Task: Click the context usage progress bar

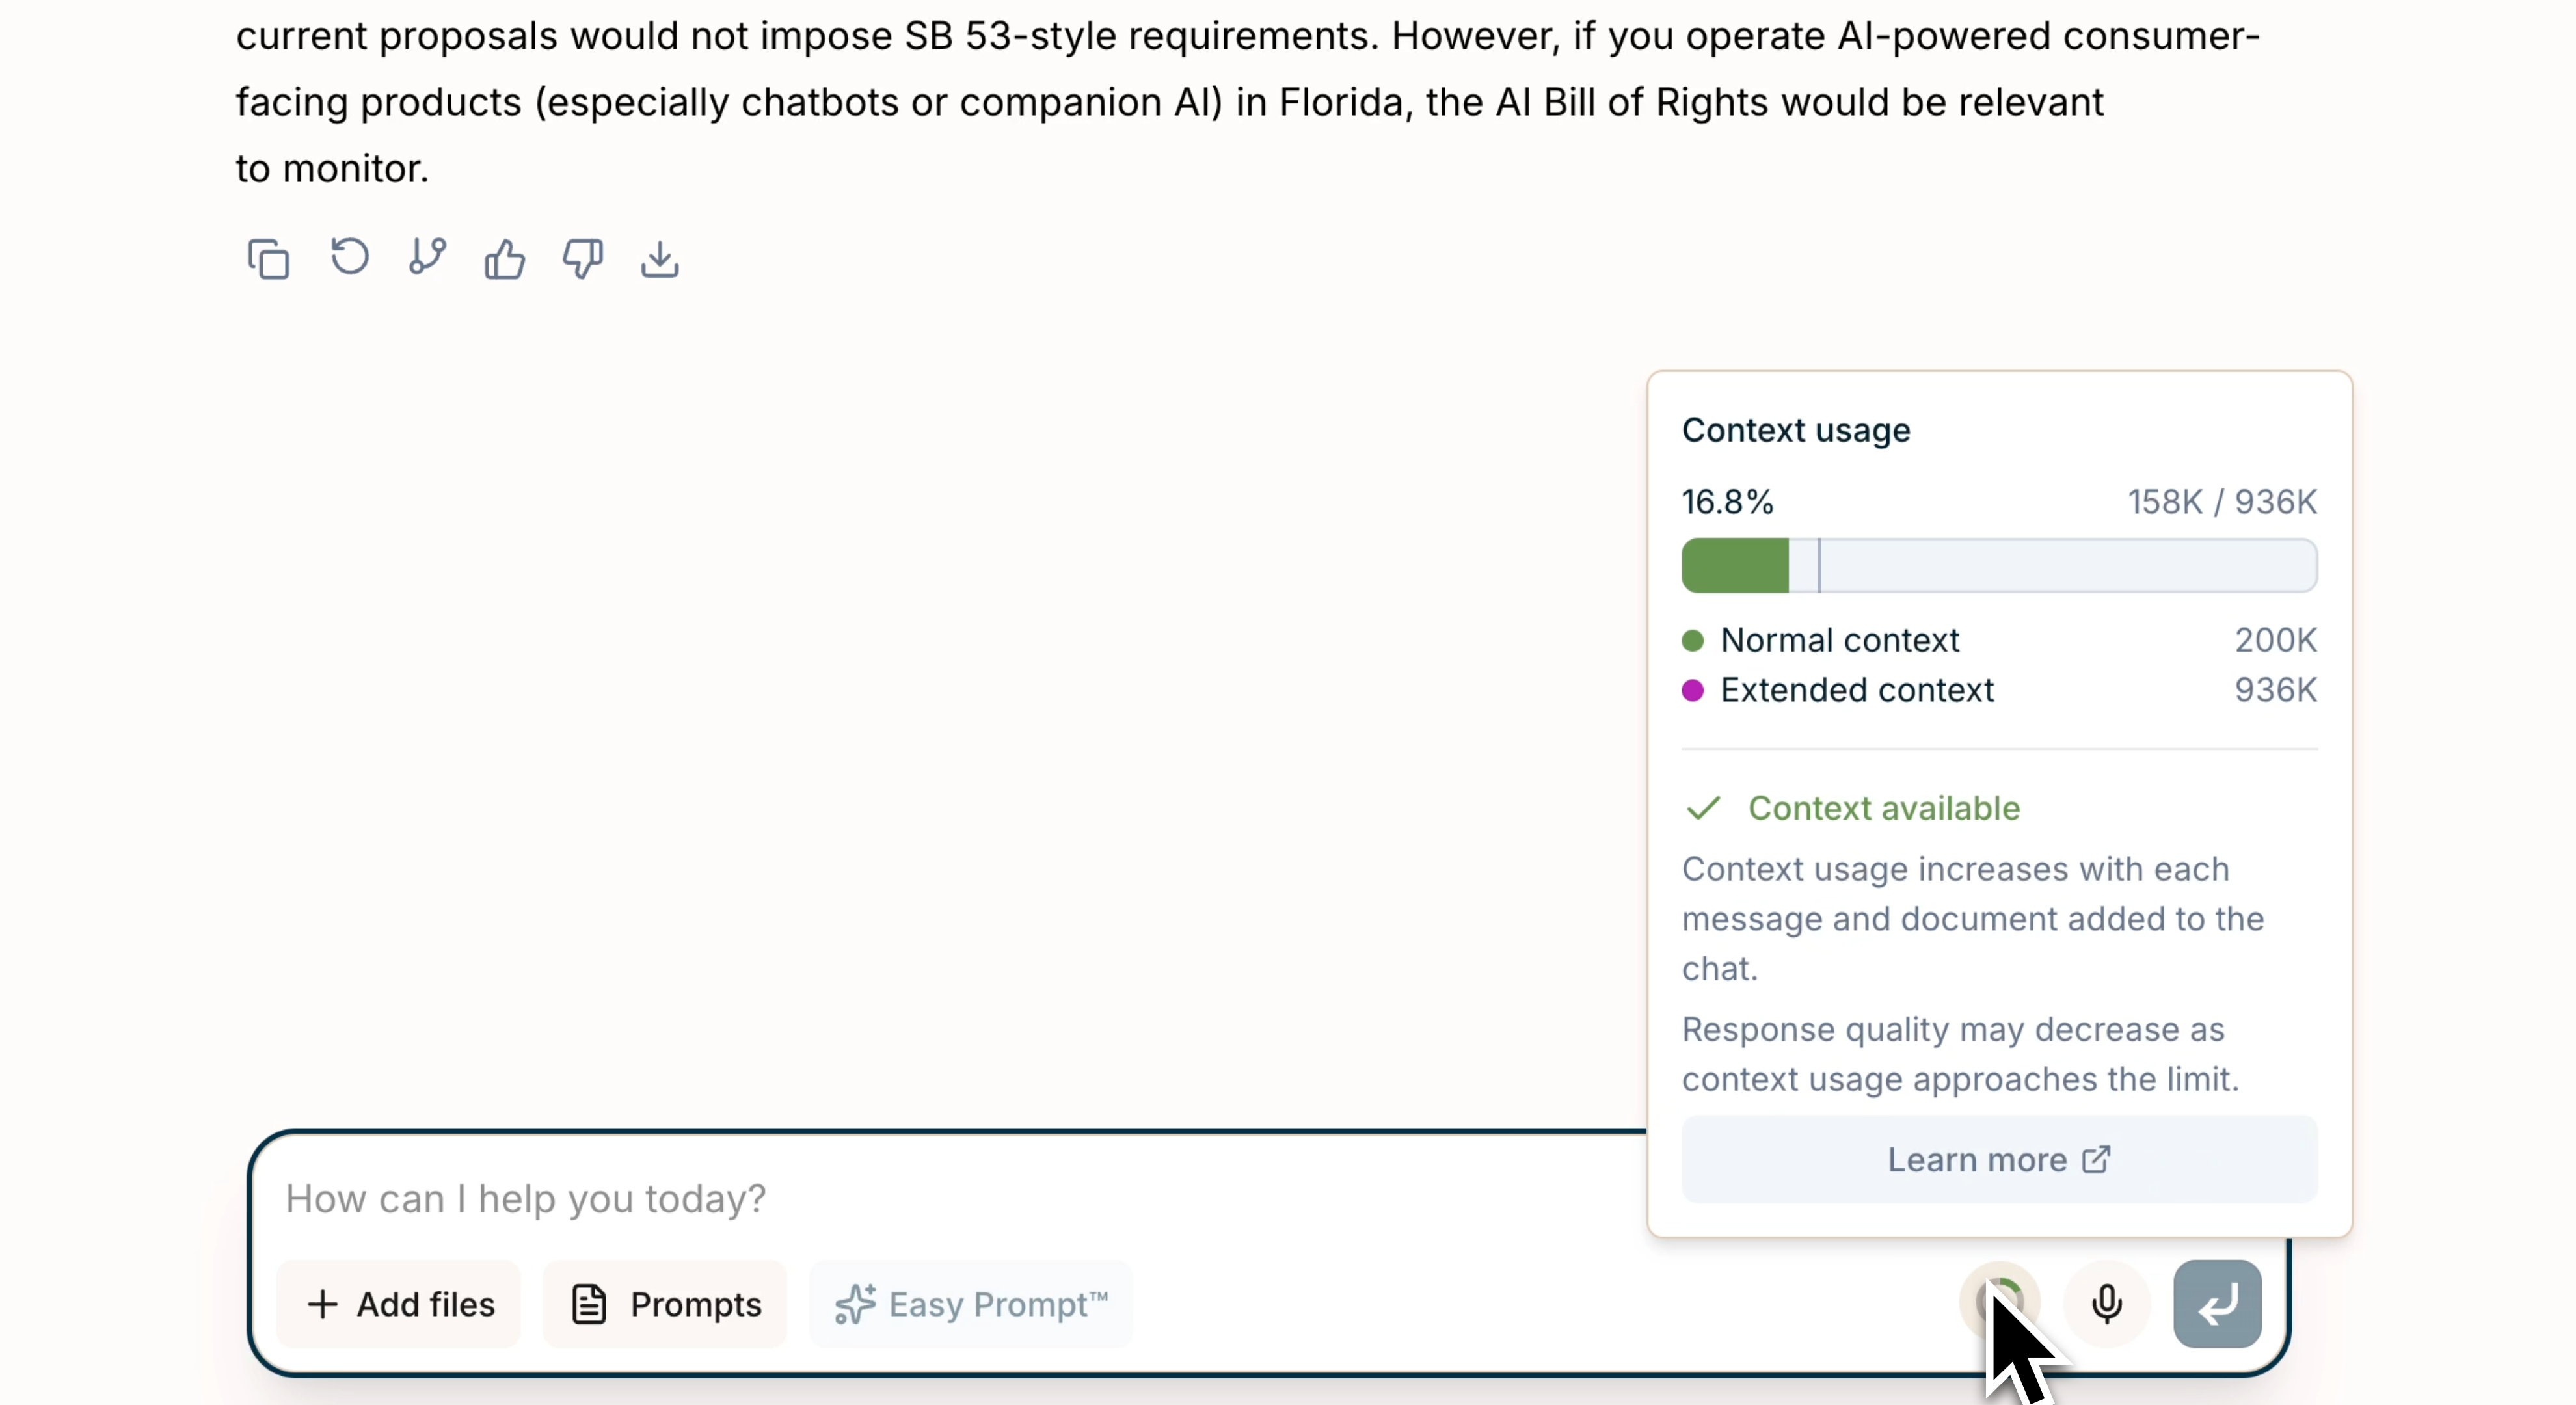Action: coord(1998,565)
